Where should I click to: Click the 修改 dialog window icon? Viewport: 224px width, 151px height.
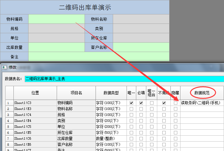4,67
